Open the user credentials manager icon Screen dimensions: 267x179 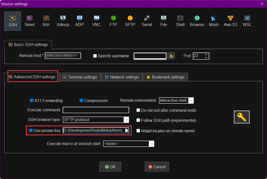coord(171,56)
